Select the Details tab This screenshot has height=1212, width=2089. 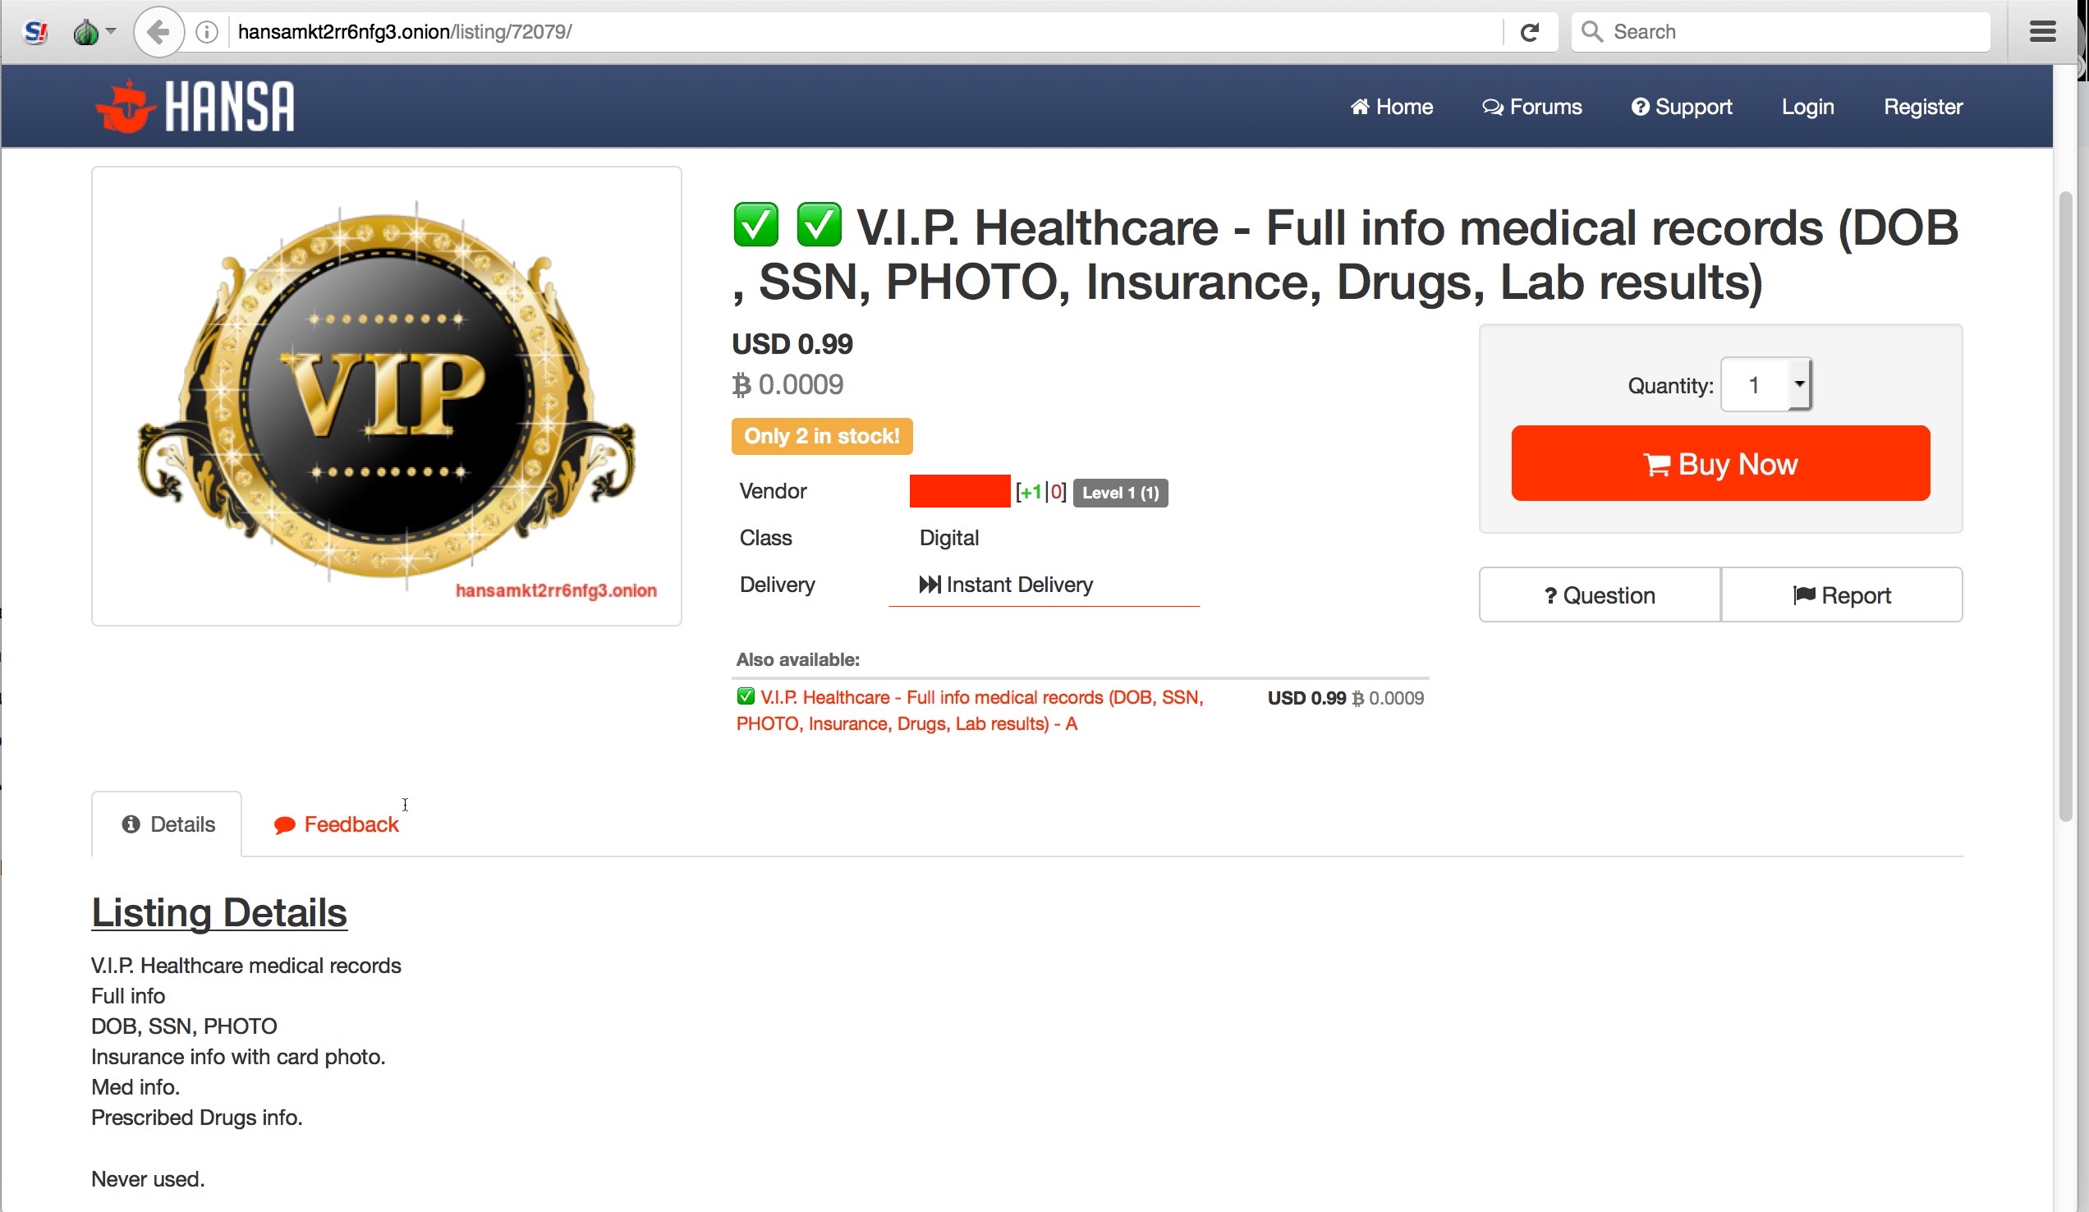pos(168,824)
